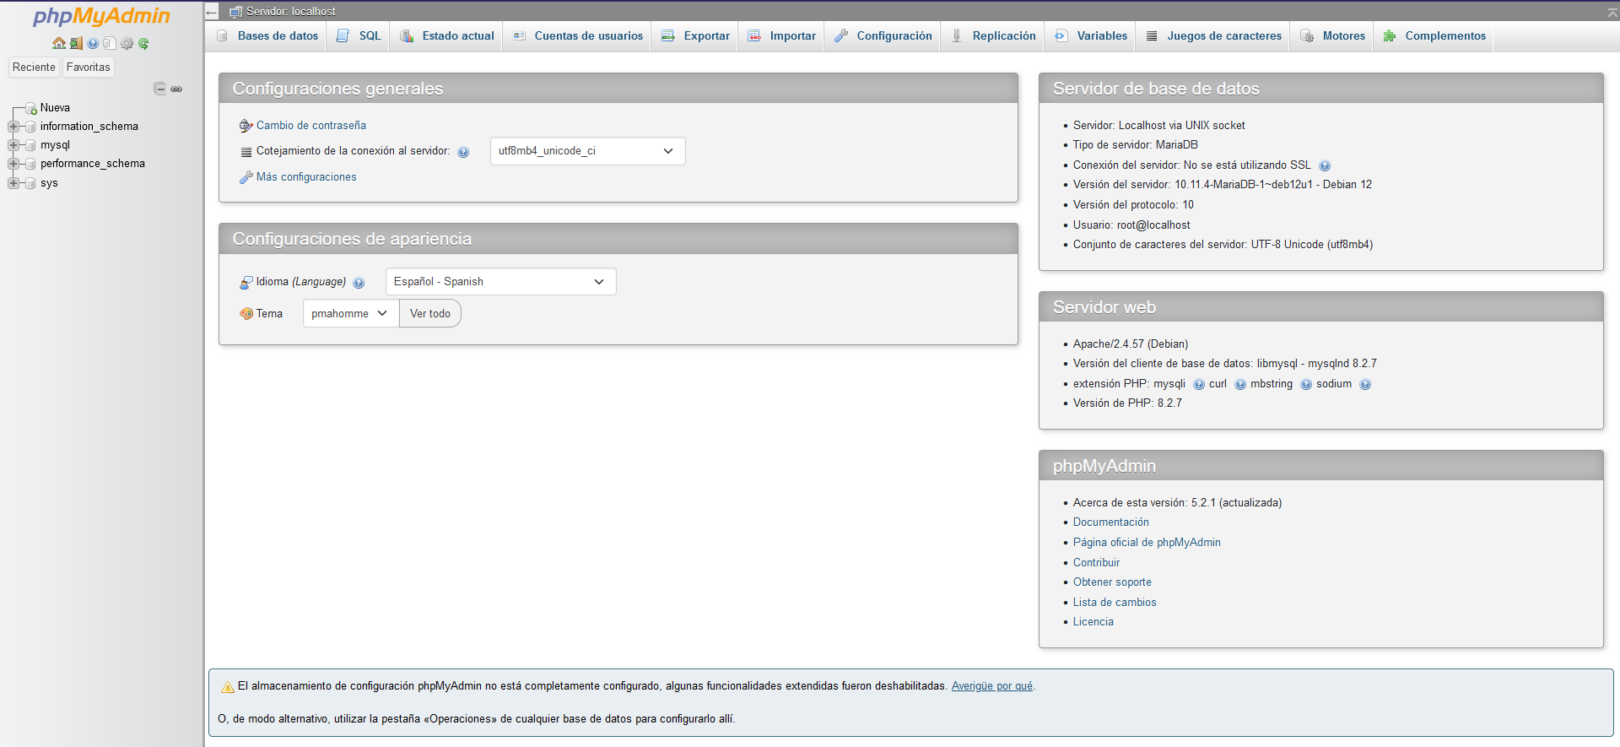Click help icon after SSL connection text

coord(1325,165)
